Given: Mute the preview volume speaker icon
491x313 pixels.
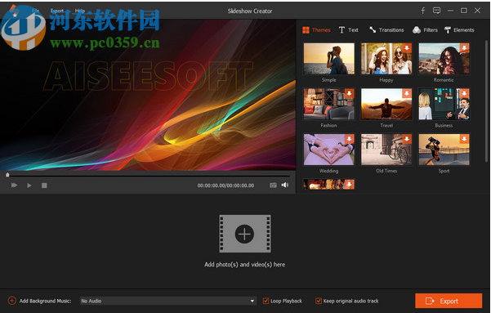Looking at the screenshot, I should [x=285, y=186].
